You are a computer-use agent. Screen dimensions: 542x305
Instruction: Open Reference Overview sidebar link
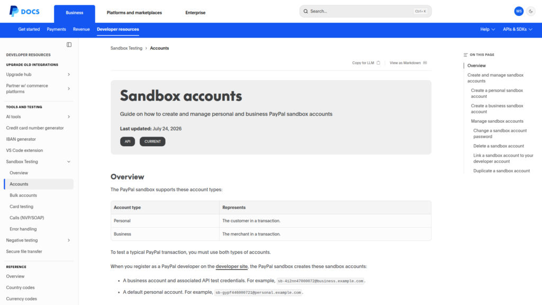click(x=15, y=276)
